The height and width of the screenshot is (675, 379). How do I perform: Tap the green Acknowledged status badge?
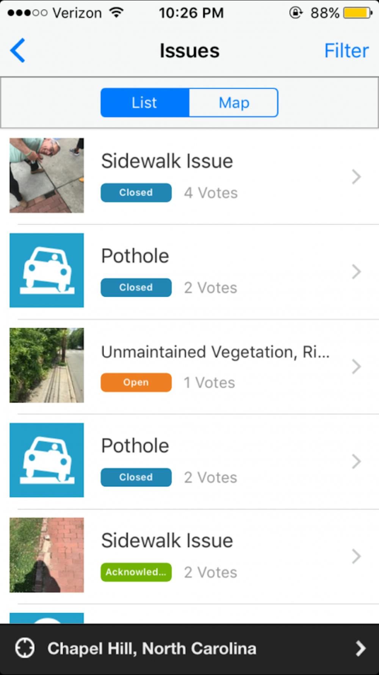click(136, 572)
